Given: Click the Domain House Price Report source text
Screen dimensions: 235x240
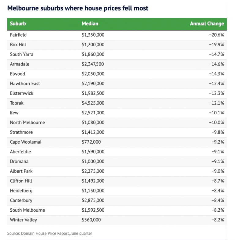Looking at the screenshot, I should click(x=50, y=234).
